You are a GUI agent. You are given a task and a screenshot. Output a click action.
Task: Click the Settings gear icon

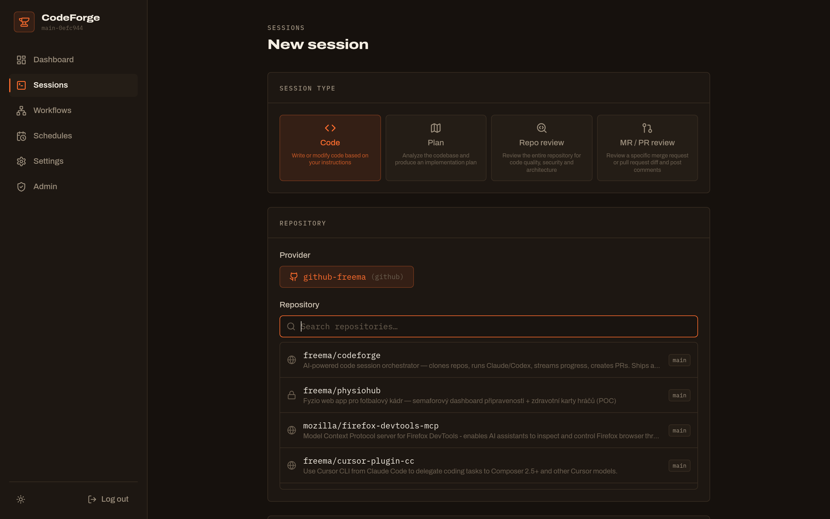click(21, 162)
